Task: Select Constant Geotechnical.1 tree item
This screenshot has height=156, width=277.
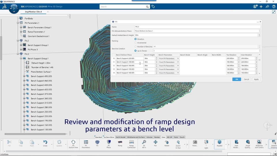Action: (38, 36)
